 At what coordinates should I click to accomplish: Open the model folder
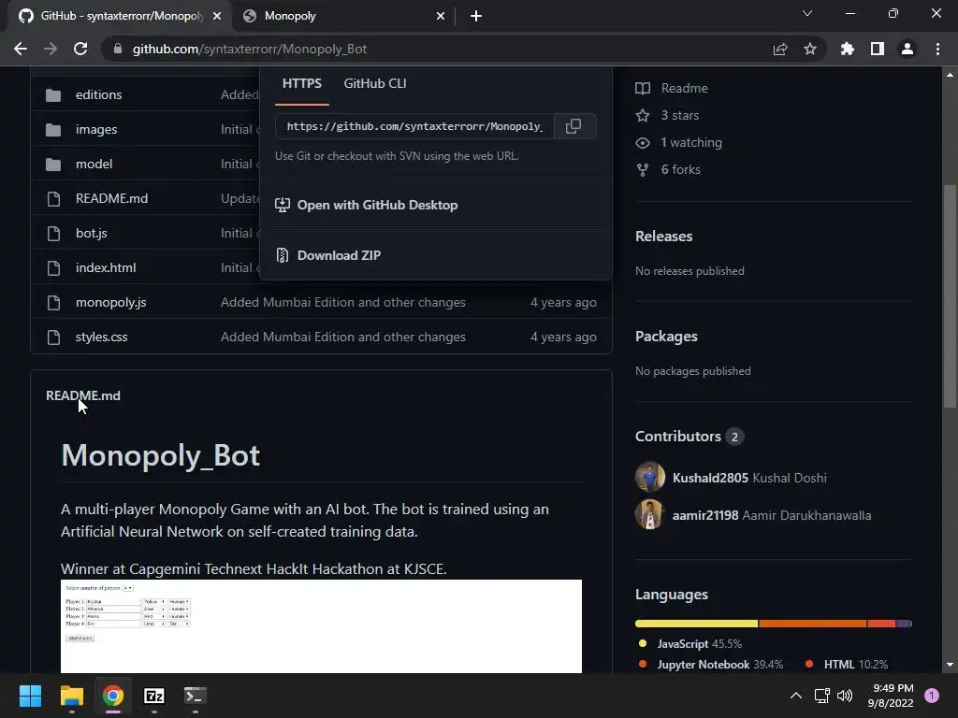click(94, 164)
